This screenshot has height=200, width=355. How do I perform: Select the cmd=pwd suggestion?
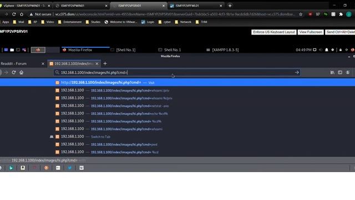(x=177, y=144)
